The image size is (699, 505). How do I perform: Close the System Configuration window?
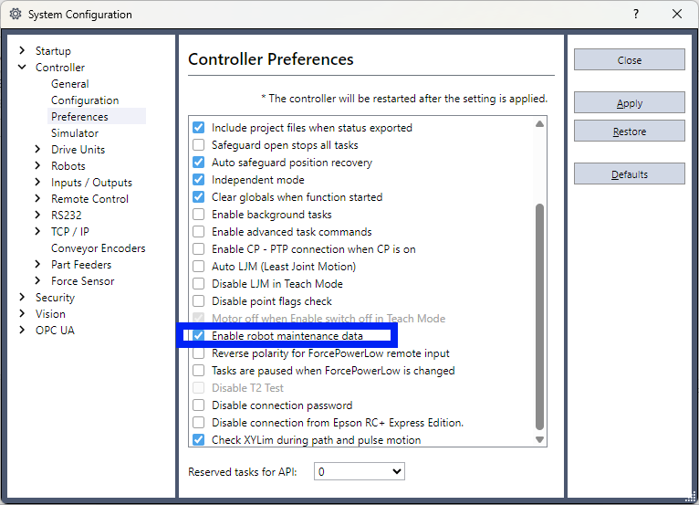677,14
